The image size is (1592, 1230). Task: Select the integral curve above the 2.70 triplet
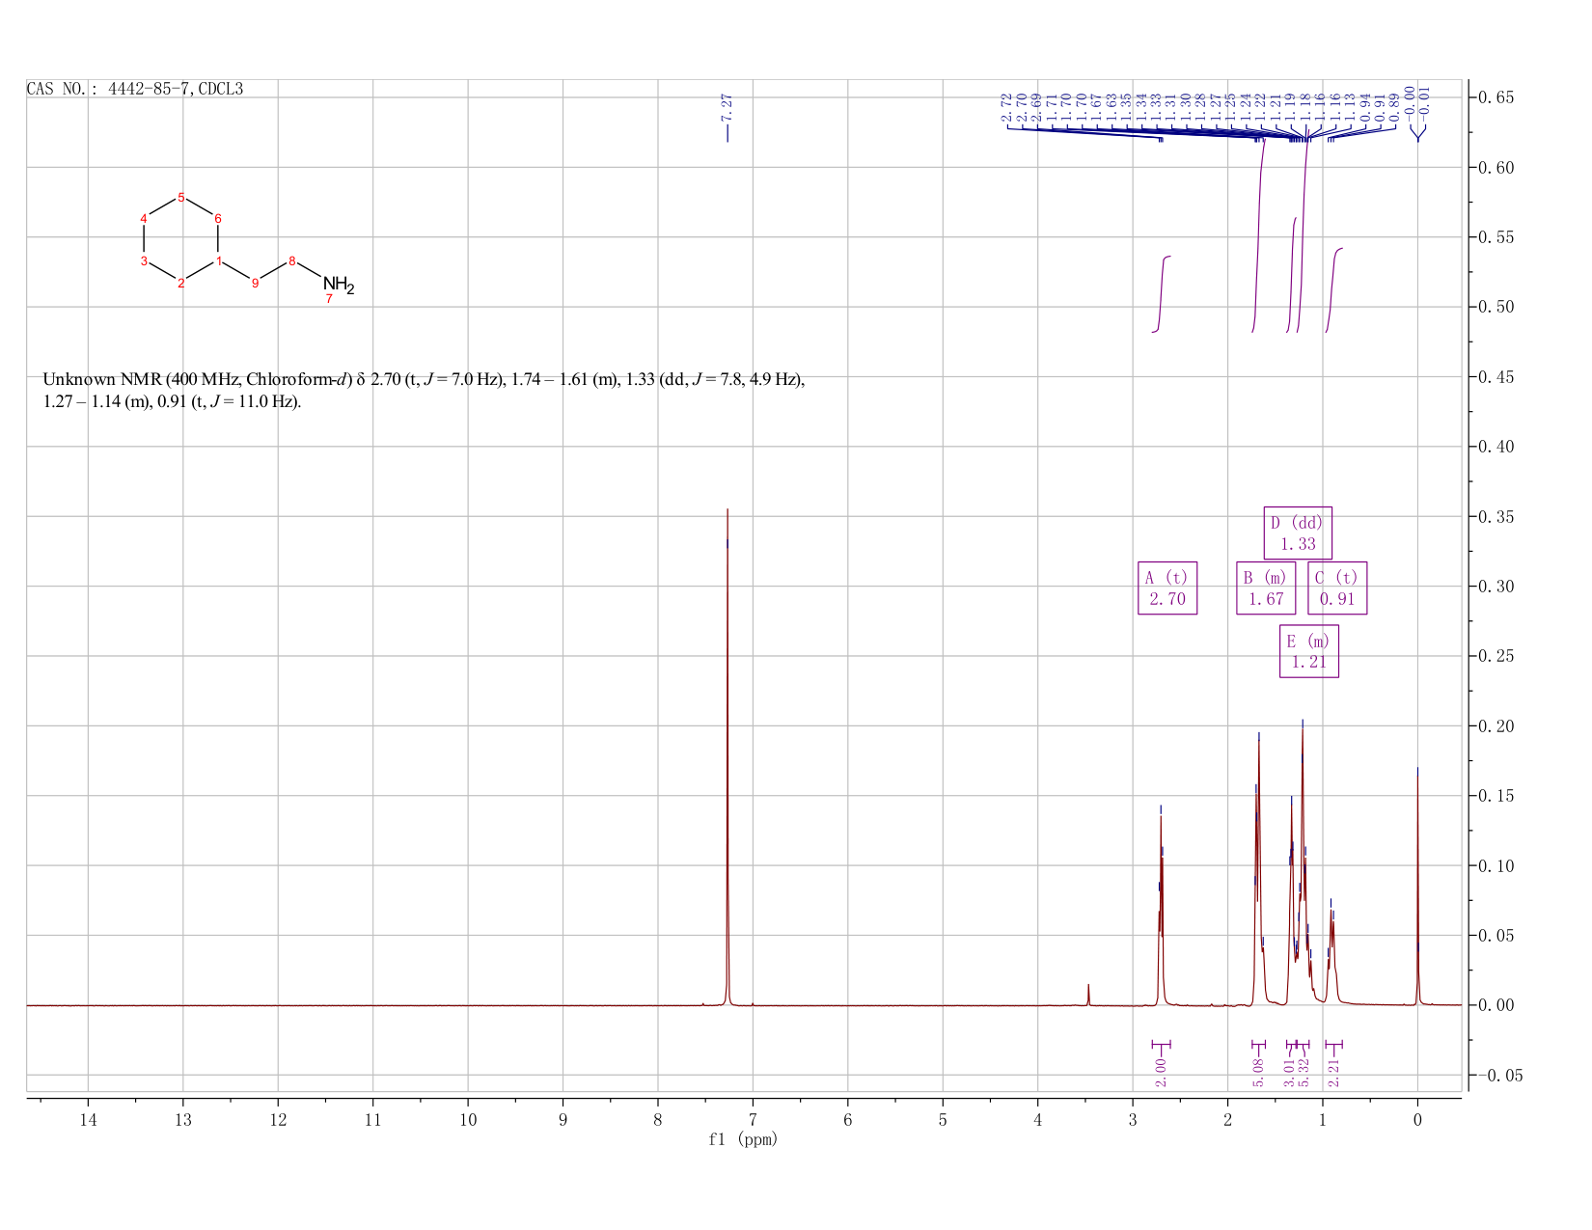tap(1162, 294)
